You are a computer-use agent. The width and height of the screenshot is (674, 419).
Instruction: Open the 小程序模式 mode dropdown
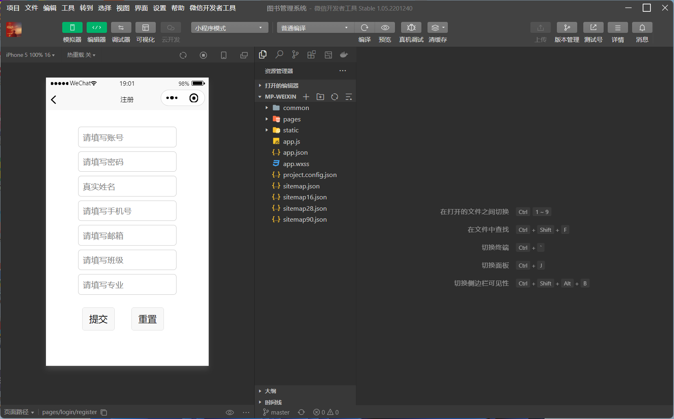[x=230, y=28]
